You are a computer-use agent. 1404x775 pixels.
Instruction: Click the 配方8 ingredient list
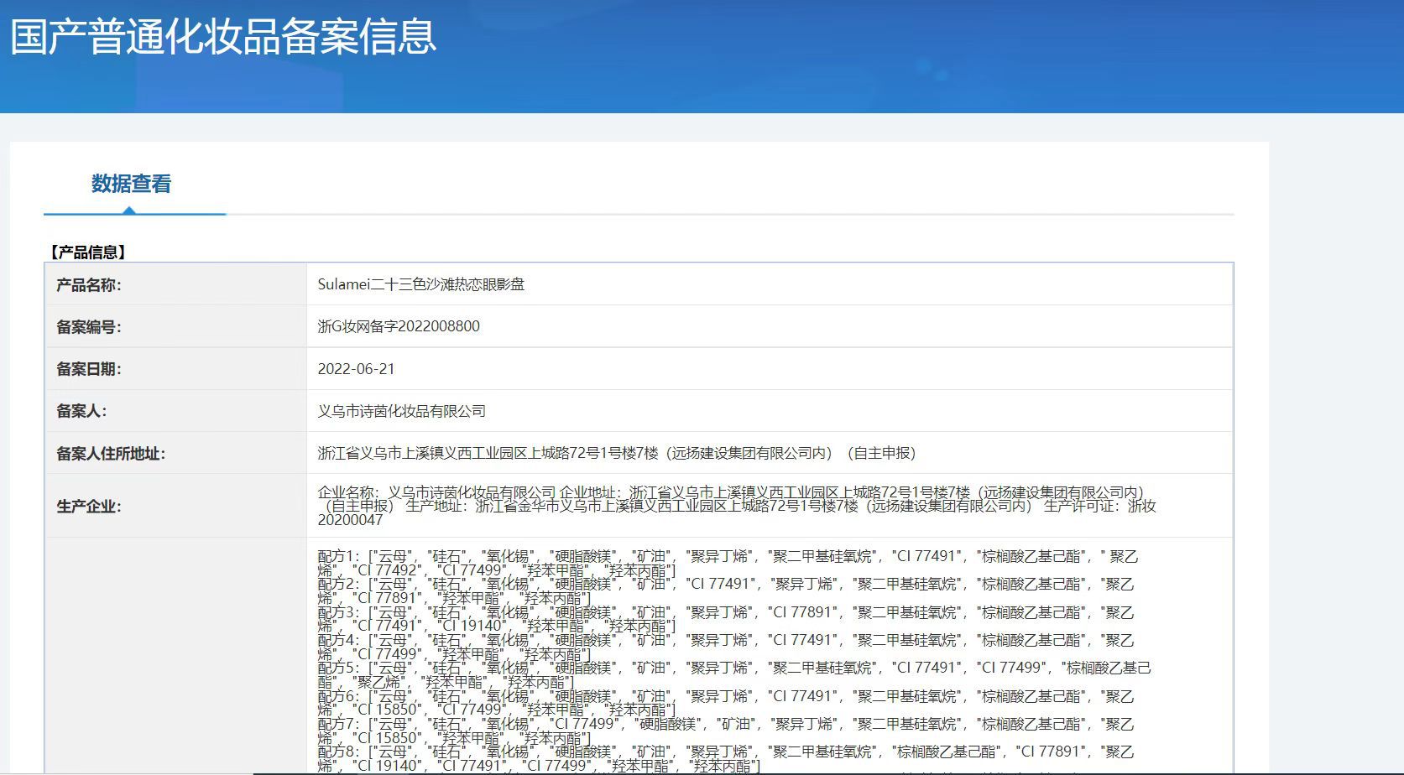coord(726,758)
